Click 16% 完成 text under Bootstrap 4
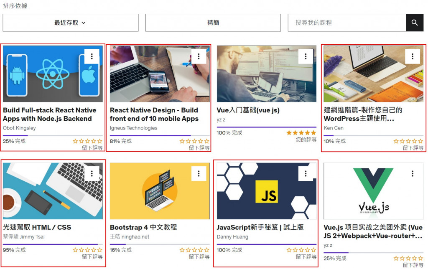Image resolution: width=428 pixels, height=269 pixels. [x=121, y=250]
